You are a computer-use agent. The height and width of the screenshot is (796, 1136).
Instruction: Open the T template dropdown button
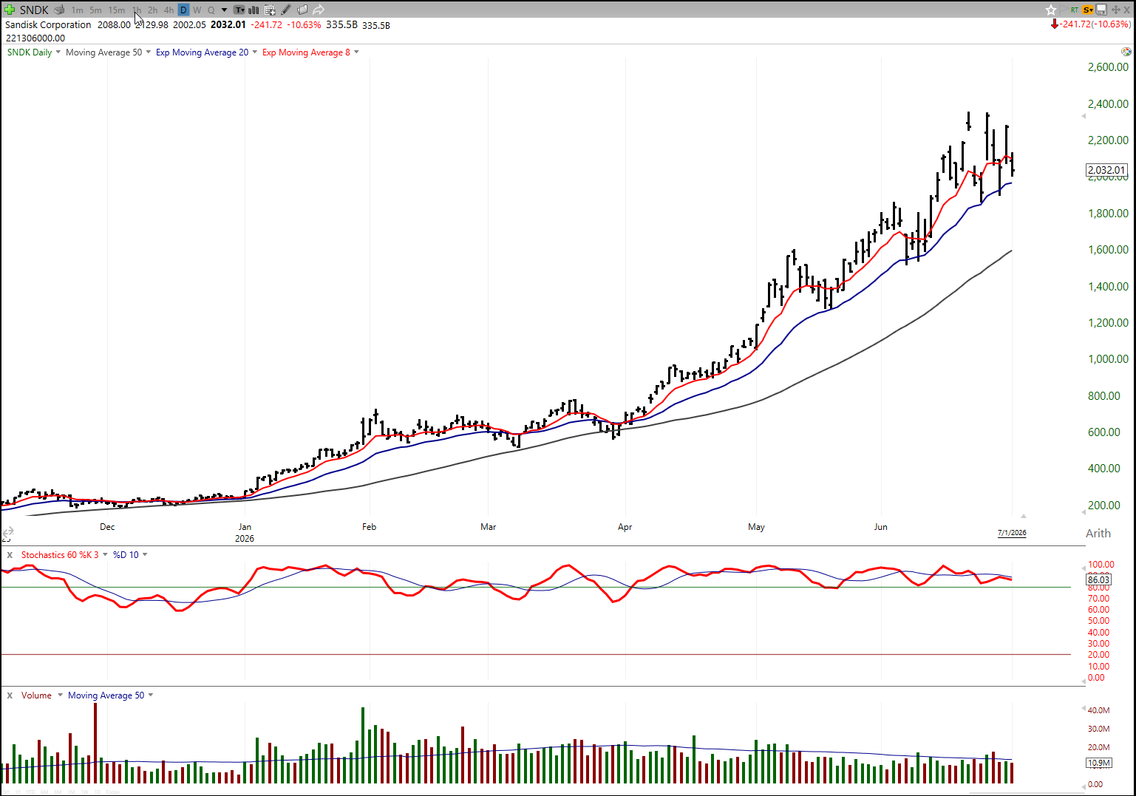pyautogui.click(x=239, y=10)
